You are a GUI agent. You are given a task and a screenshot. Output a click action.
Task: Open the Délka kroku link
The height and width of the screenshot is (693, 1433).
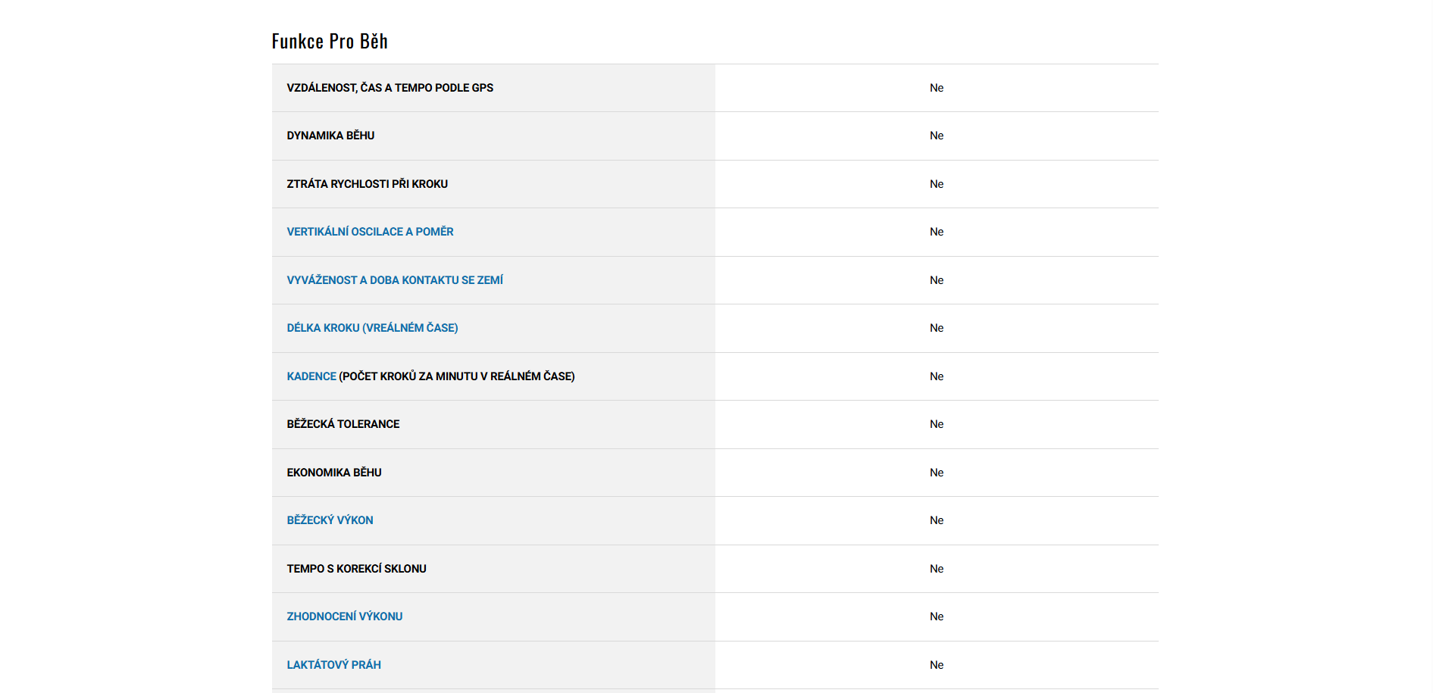click(x=372, y=328)
